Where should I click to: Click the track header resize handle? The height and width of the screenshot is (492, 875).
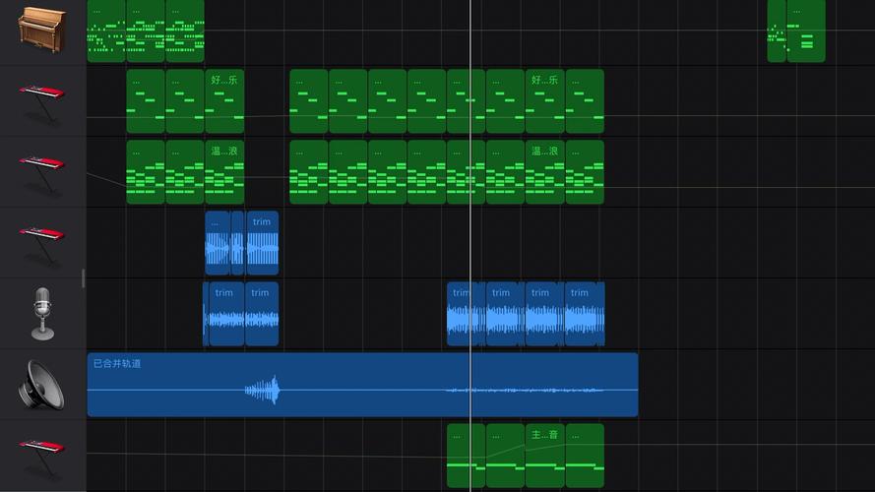[84, 278]
